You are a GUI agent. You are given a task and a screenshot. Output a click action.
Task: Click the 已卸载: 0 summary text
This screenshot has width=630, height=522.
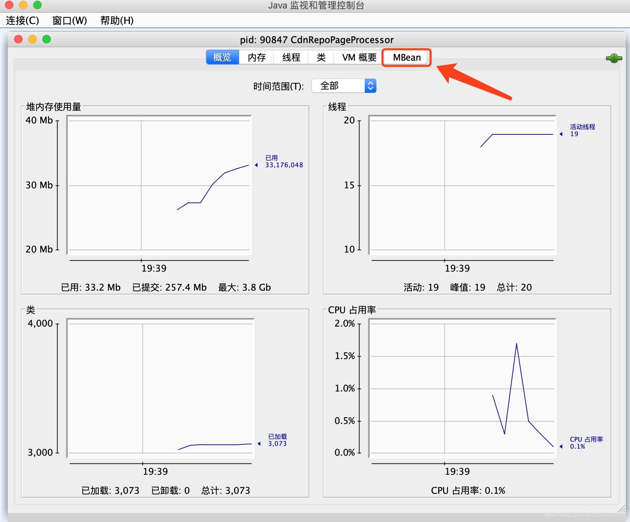[x=170, y=491]
